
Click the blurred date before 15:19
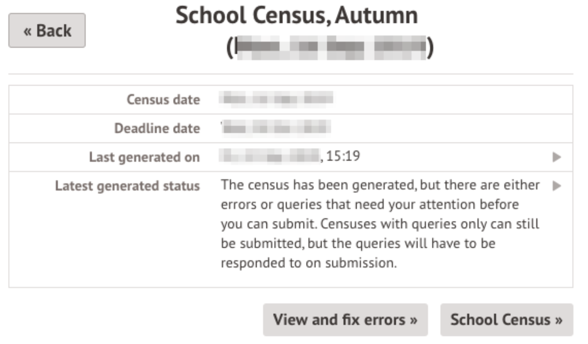(270, 157)
